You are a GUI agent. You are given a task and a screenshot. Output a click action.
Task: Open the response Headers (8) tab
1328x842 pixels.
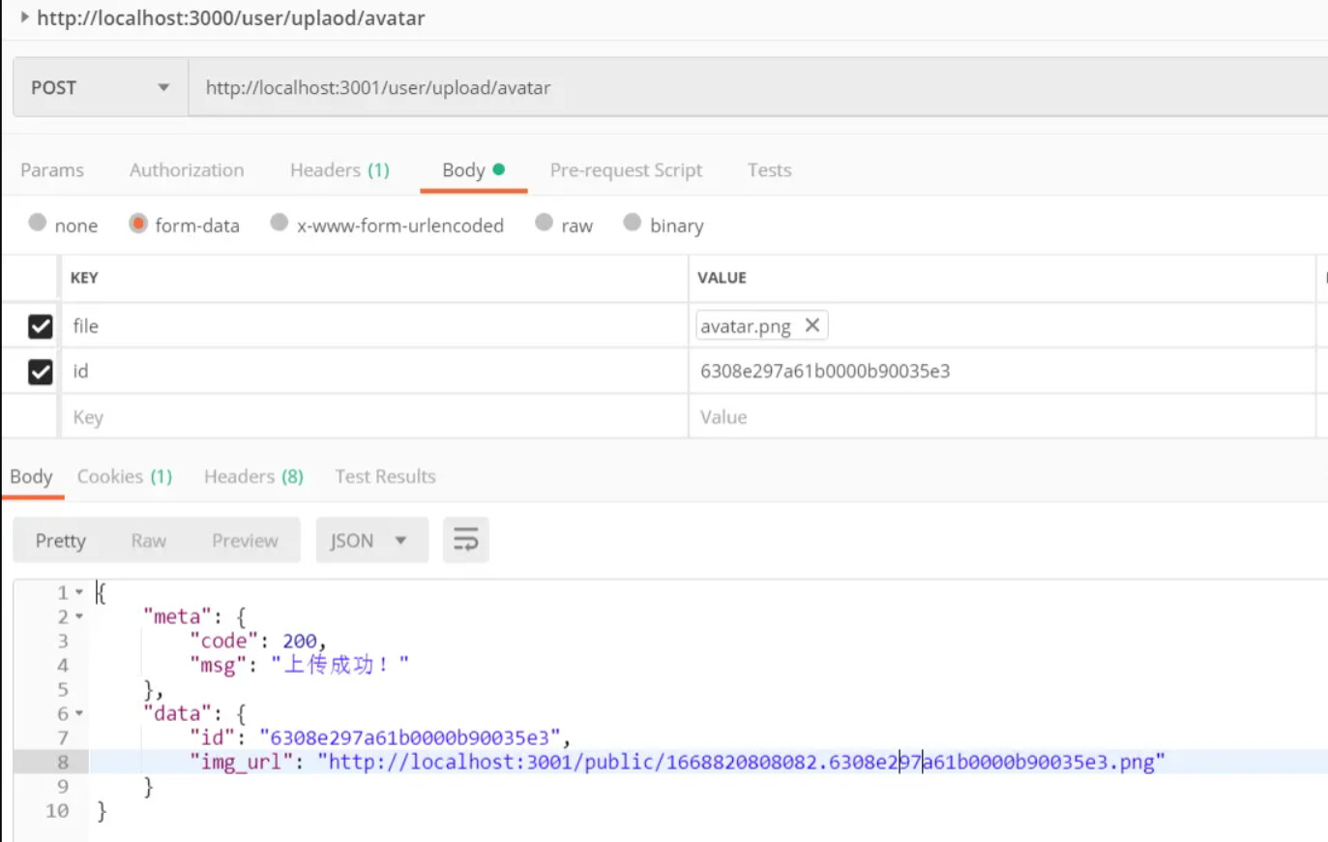[253, 477]
